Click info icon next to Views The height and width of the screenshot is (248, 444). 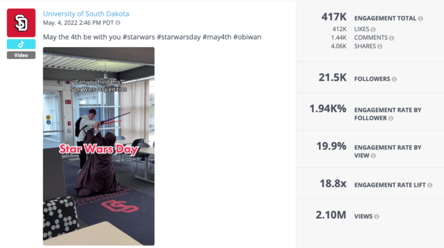377,216
